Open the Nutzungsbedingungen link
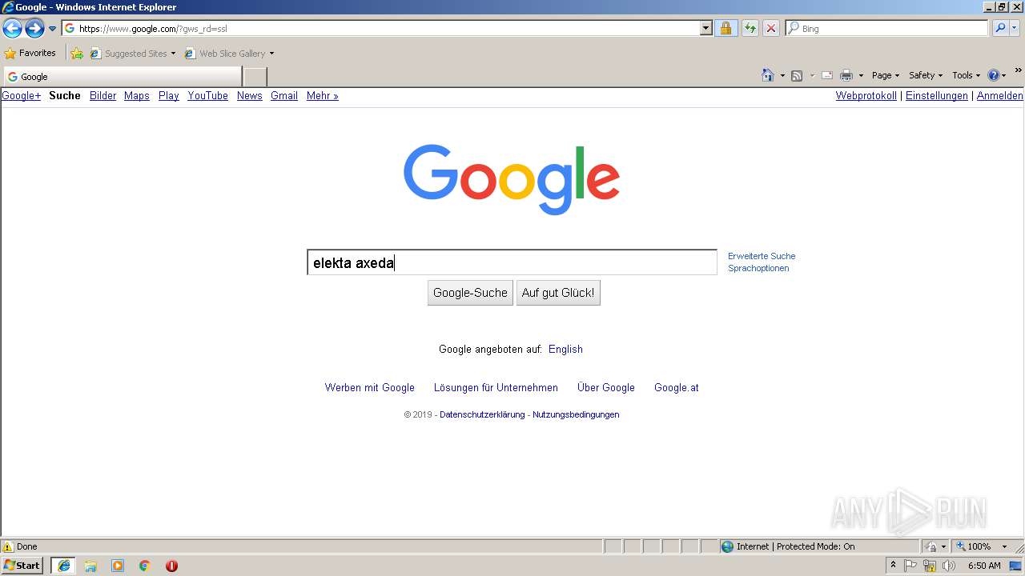Image resolution: width=1025 pixels, height=576 pixels. pos(576,414)
